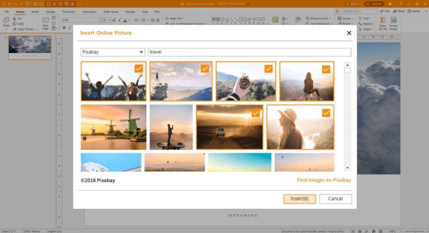Click the decrease font size icon

120,20
